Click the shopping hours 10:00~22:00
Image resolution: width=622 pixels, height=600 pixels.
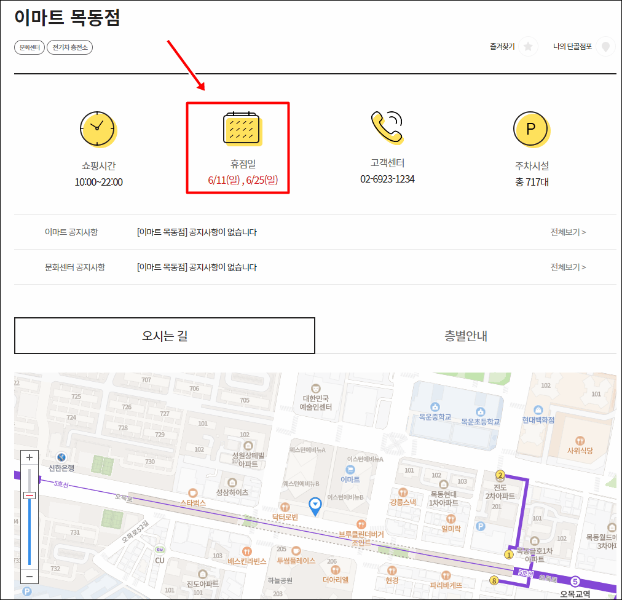98,182
